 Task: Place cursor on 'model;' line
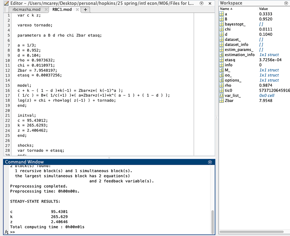pos(25,85)
